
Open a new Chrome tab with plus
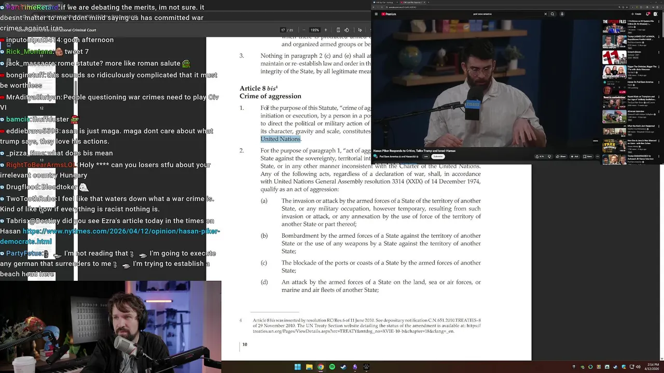coord(428,2)
